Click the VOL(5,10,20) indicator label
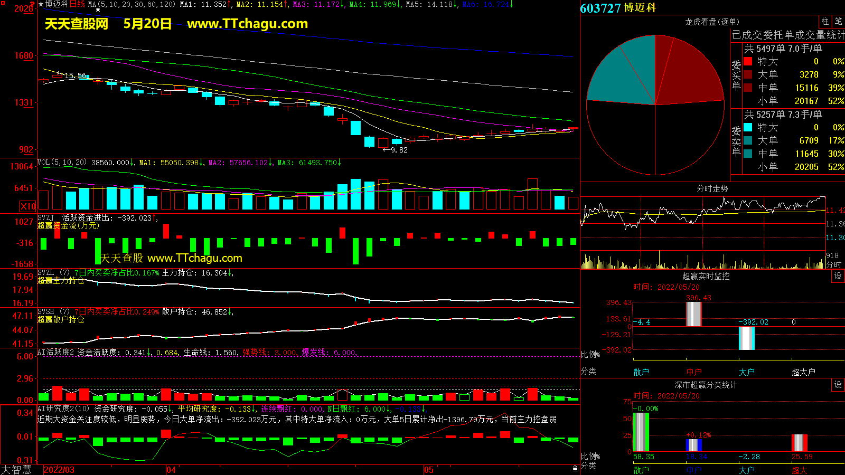This screenshot has width=845, height=475. pyautogui.click(x=62, y=163)
